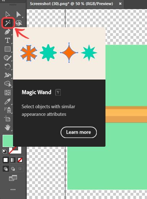Select the Magic Wand tool

(x=8, y=23)
